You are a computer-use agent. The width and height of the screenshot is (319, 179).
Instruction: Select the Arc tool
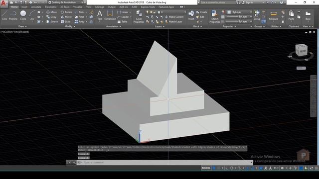[32, 15]
